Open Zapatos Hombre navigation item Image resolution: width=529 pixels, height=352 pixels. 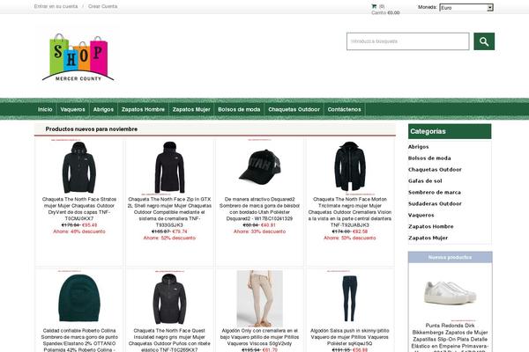click(x=143, y=109)
